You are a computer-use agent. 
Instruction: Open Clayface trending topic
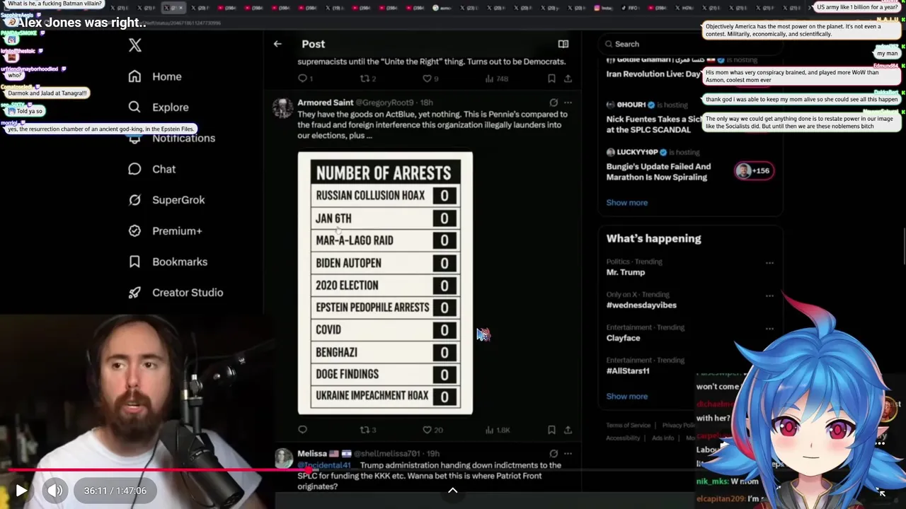[623, 338]
